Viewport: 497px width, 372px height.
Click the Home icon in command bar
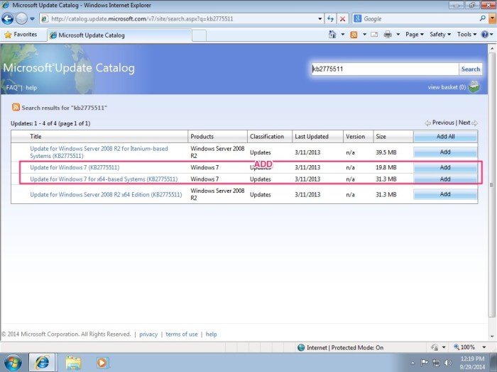[332, 34]
